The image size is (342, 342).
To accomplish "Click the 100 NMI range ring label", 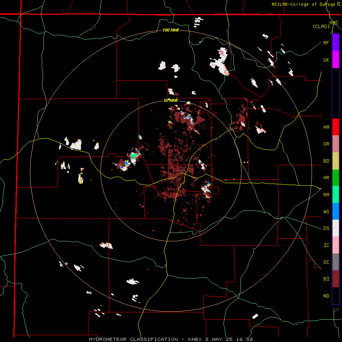I will pyautogui.click(x=171, y=30).
